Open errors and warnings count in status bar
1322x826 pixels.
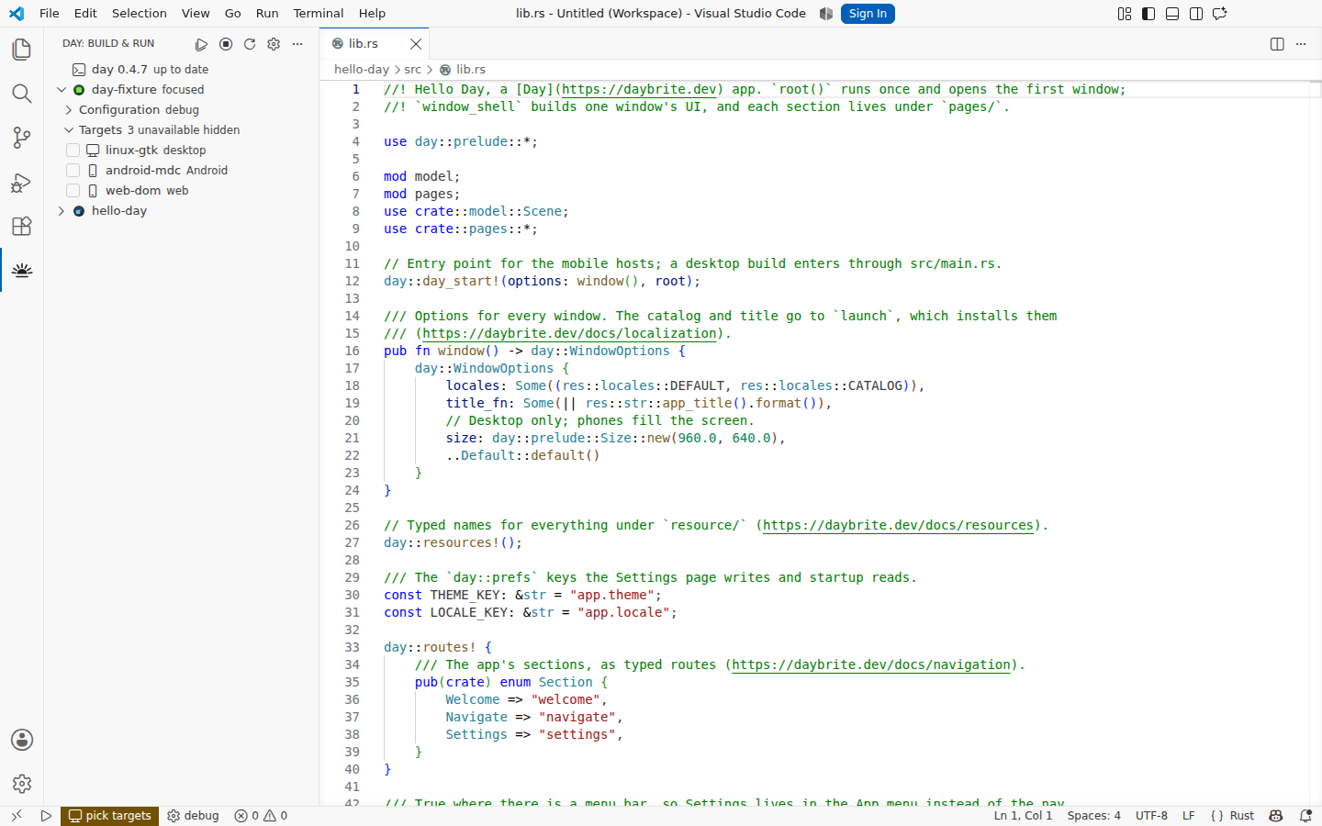(261, 816)
